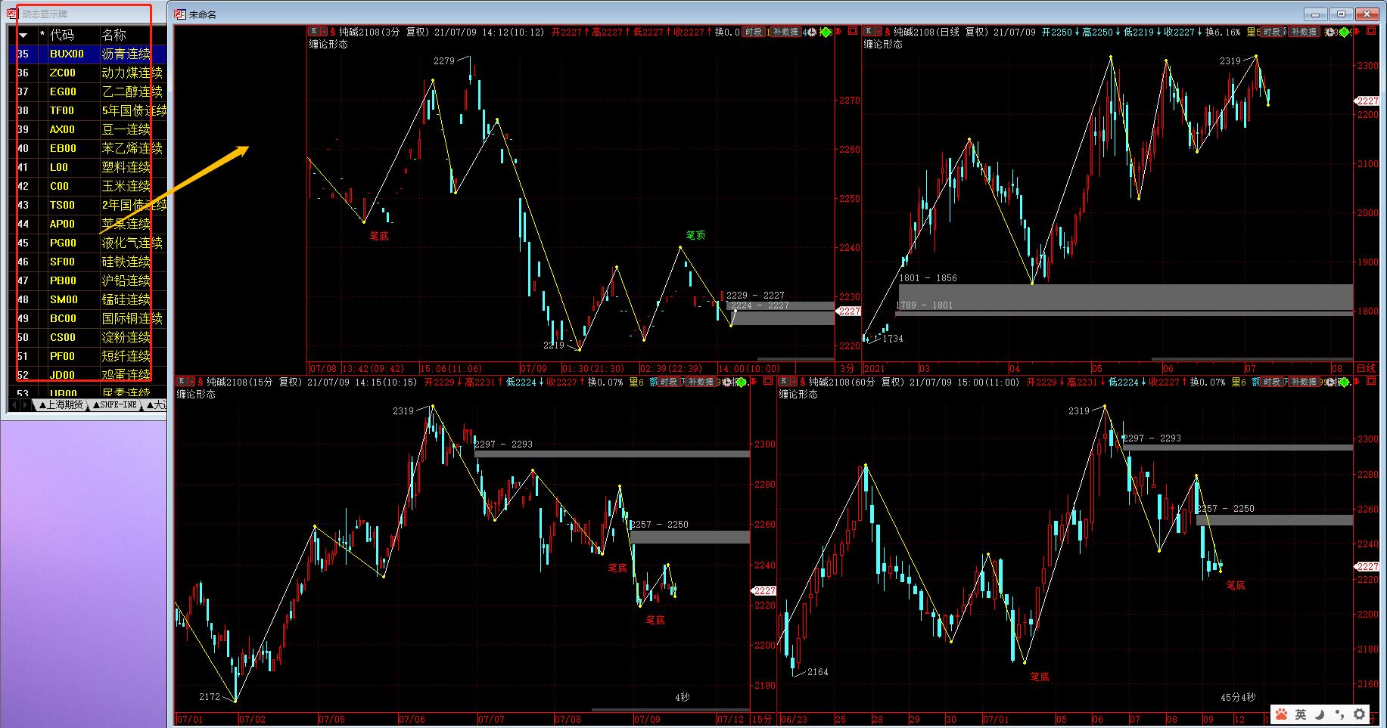
Task: Select the BUX00 沥青连续 row
Action: [88, 54]
